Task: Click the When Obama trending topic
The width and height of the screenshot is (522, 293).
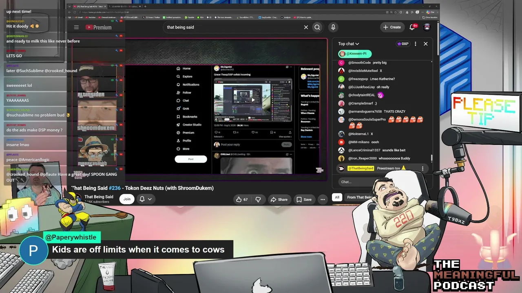Action: [307, 113]
